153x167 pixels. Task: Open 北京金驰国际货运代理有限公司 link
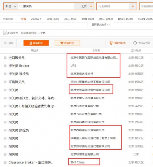(90, 90)
